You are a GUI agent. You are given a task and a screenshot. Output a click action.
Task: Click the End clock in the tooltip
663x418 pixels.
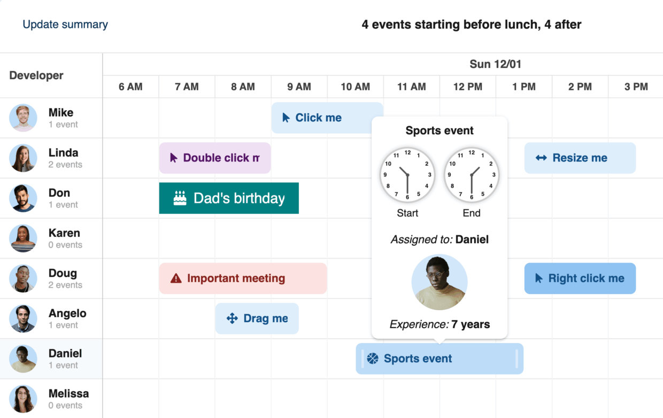(472, 175)
